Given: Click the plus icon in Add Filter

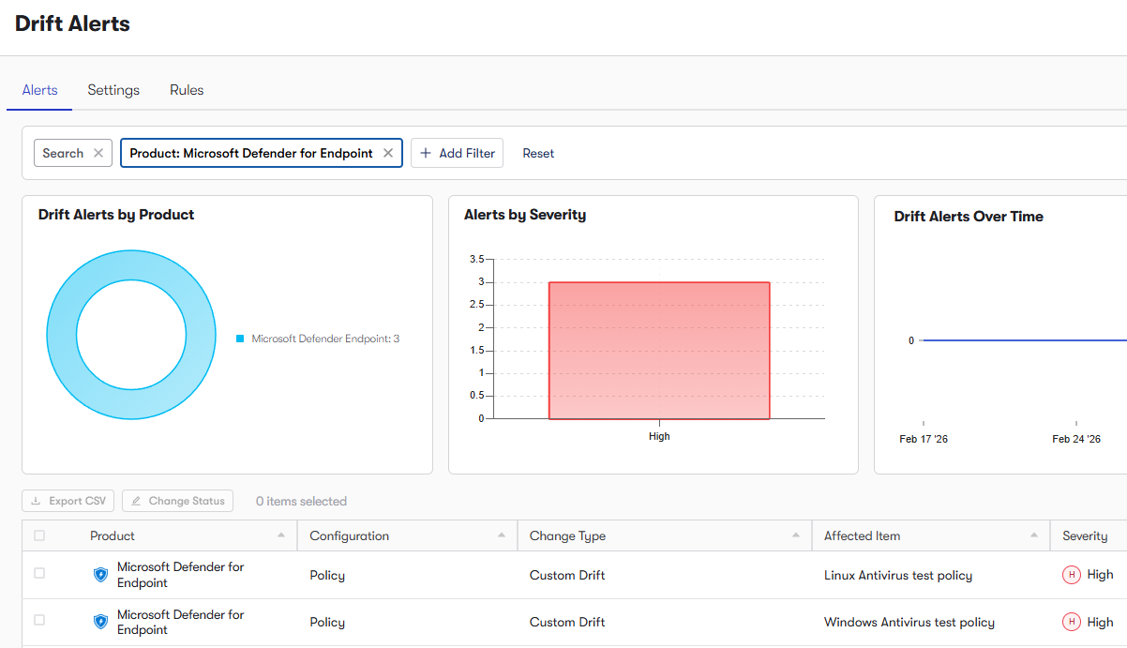Looking at the screenshot, I should click(x=426, y=153).
